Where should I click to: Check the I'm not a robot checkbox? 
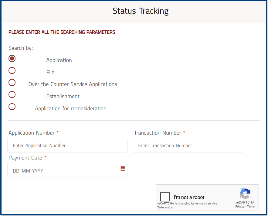click(165, 197)
